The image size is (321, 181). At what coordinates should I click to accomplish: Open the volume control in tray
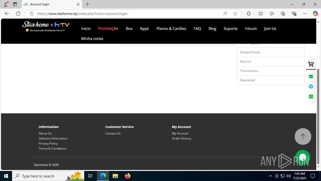pyautogui.click(x=289, y=176)
